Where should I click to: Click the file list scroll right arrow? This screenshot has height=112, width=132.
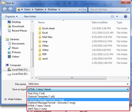tap(128, 78)
